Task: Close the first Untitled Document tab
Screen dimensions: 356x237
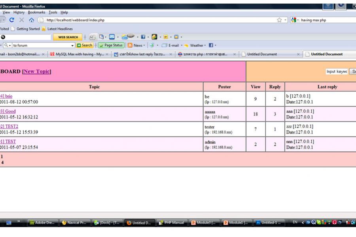Action: (x=298, y=55)
